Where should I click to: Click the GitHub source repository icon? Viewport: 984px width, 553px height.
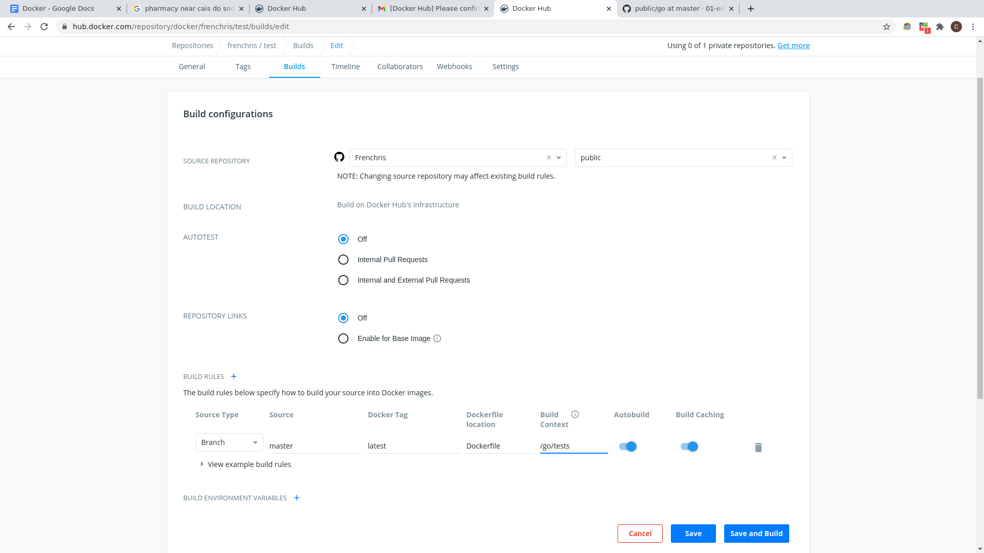tap(339, 157)
